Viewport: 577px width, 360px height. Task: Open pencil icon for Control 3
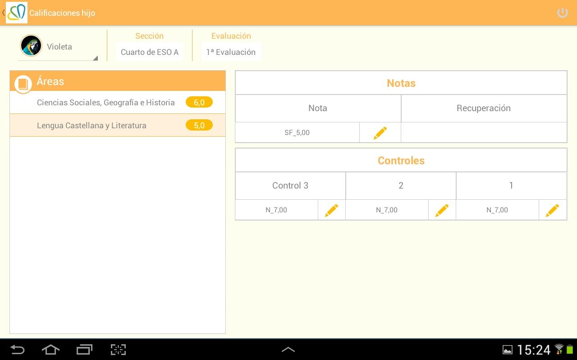[x=331, y=210]
